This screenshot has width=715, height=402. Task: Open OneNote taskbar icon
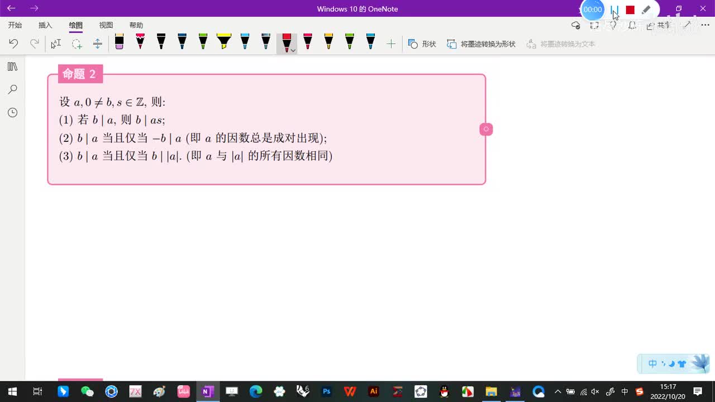click(207, 391)
